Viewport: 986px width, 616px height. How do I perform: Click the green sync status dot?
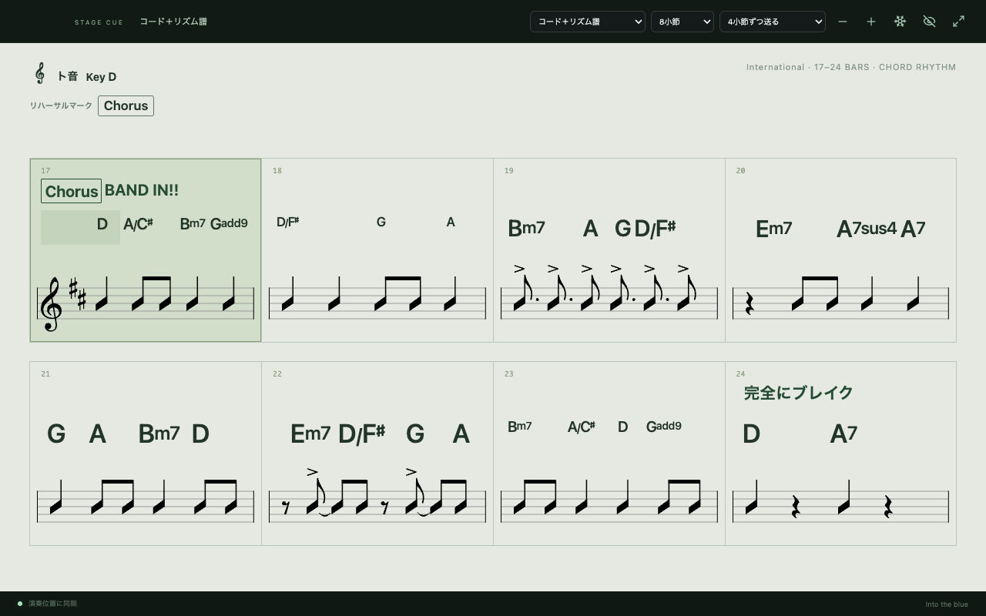20,604
